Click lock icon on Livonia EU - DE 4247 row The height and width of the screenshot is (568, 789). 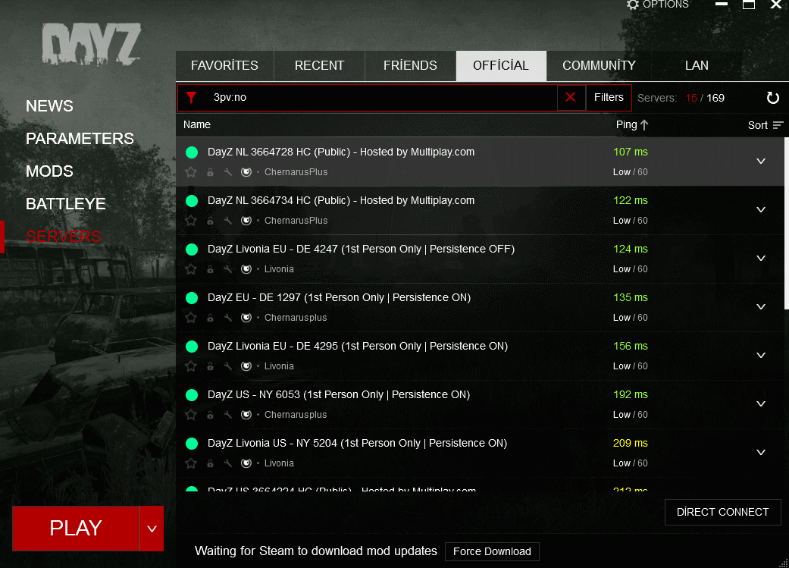(x=211, y=269)
